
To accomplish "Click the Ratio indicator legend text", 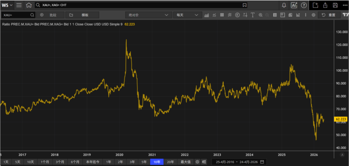I will coord(62,24).
